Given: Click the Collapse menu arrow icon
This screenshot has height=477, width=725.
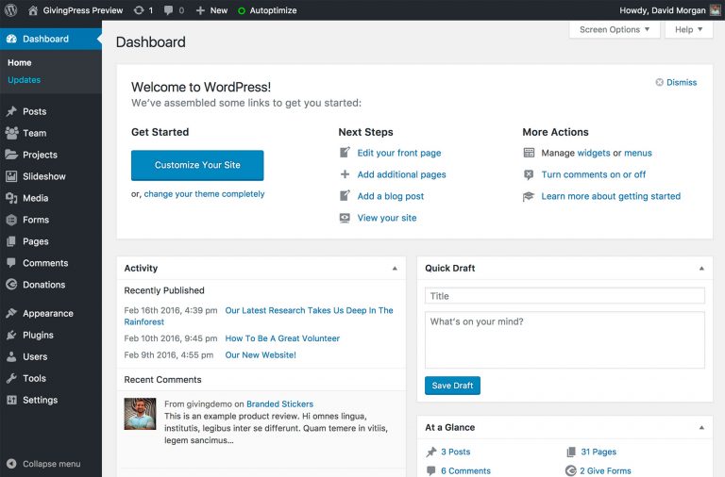Looking at the screenshot, I should (11, 464).
